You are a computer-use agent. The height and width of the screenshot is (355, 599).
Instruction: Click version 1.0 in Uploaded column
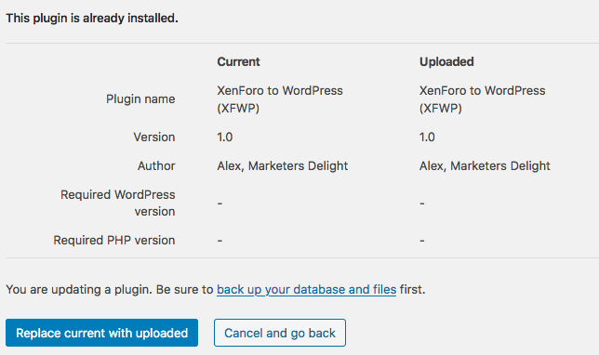(427, 137)
